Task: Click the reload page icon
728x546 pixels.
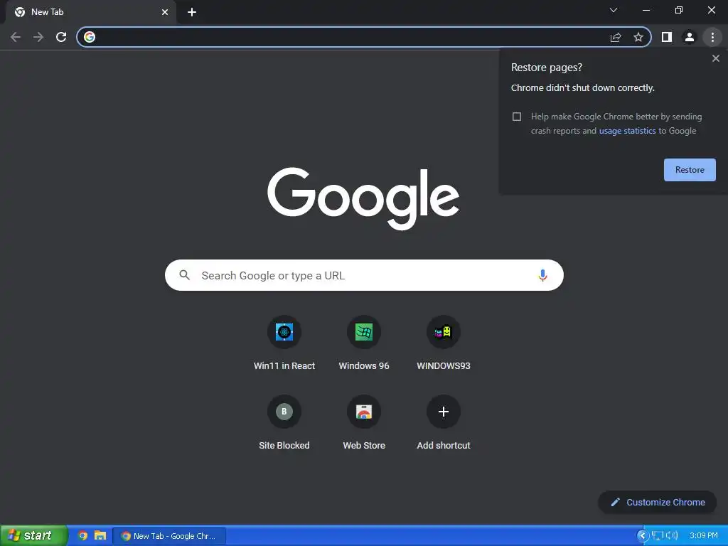Action: pos(61,37)
